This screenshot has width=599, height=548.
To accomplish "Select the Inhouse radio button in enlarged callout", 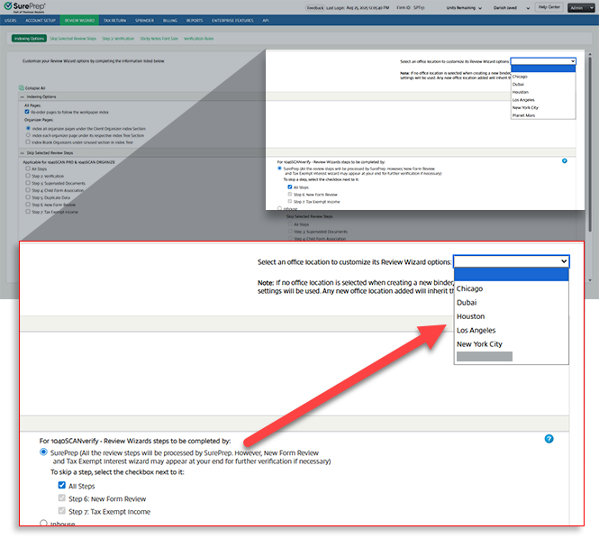I will [43, 523].
